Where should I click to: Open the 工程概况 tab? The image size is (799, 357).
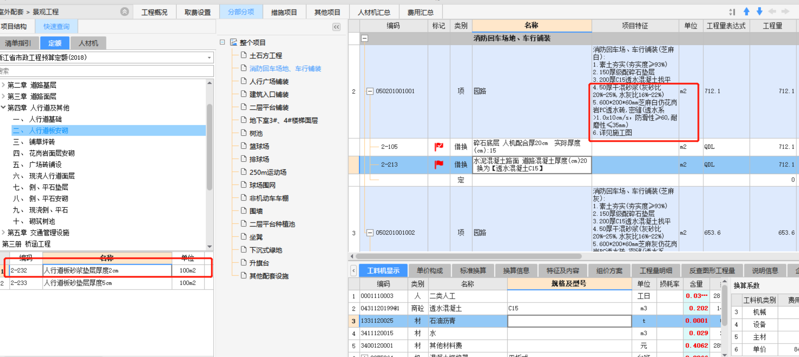point(155,12)
